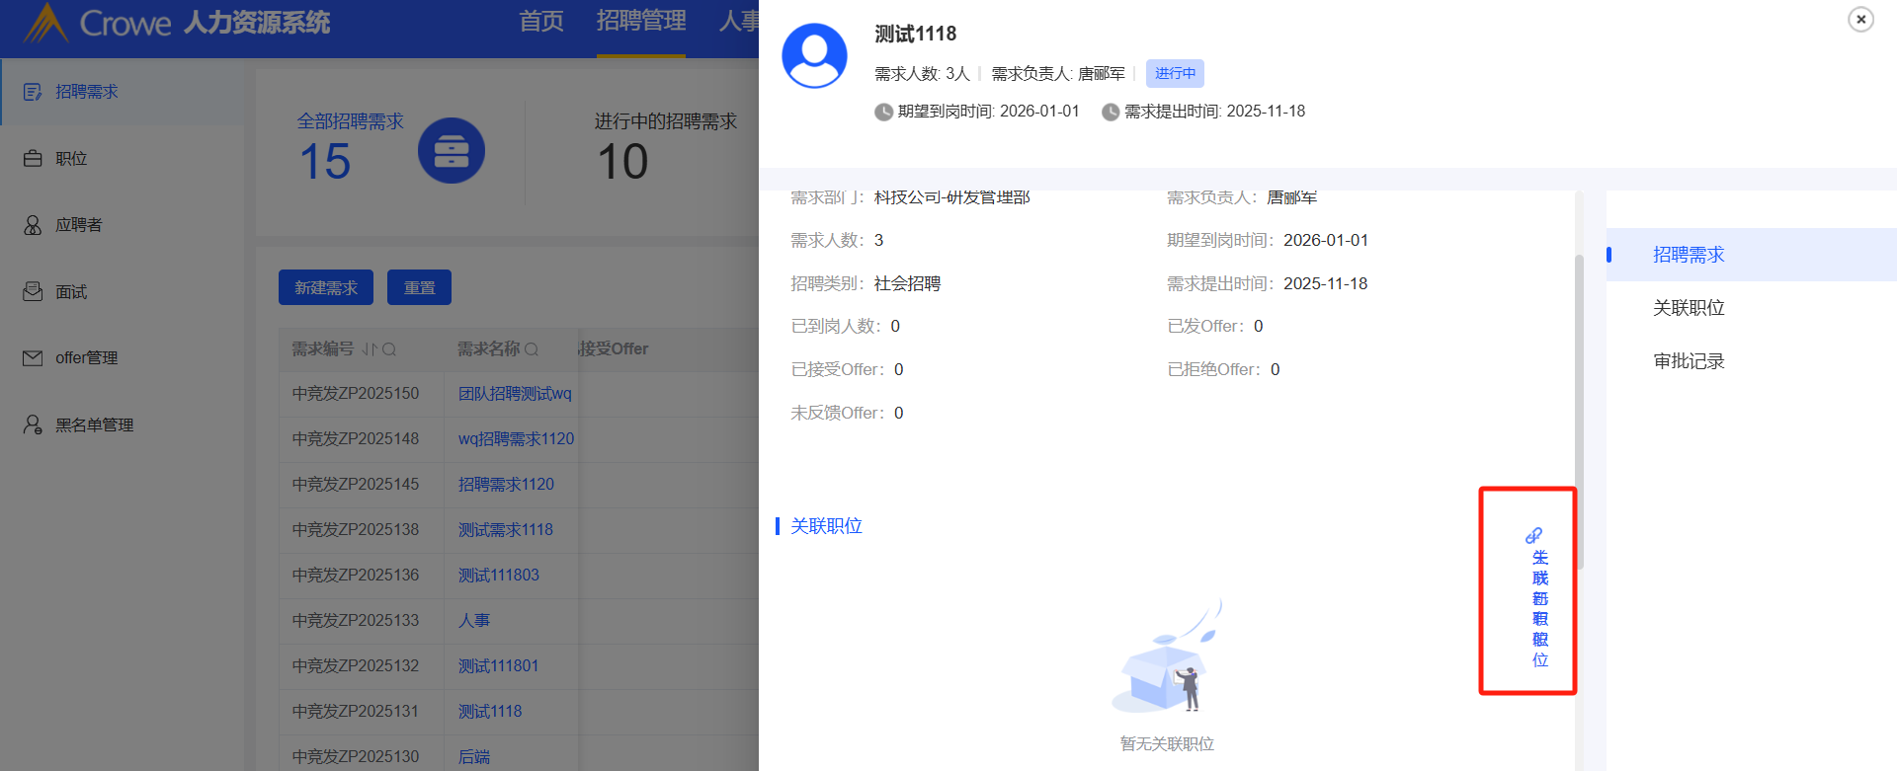Click the blue round icon beside 全部招聘需求

452,151
